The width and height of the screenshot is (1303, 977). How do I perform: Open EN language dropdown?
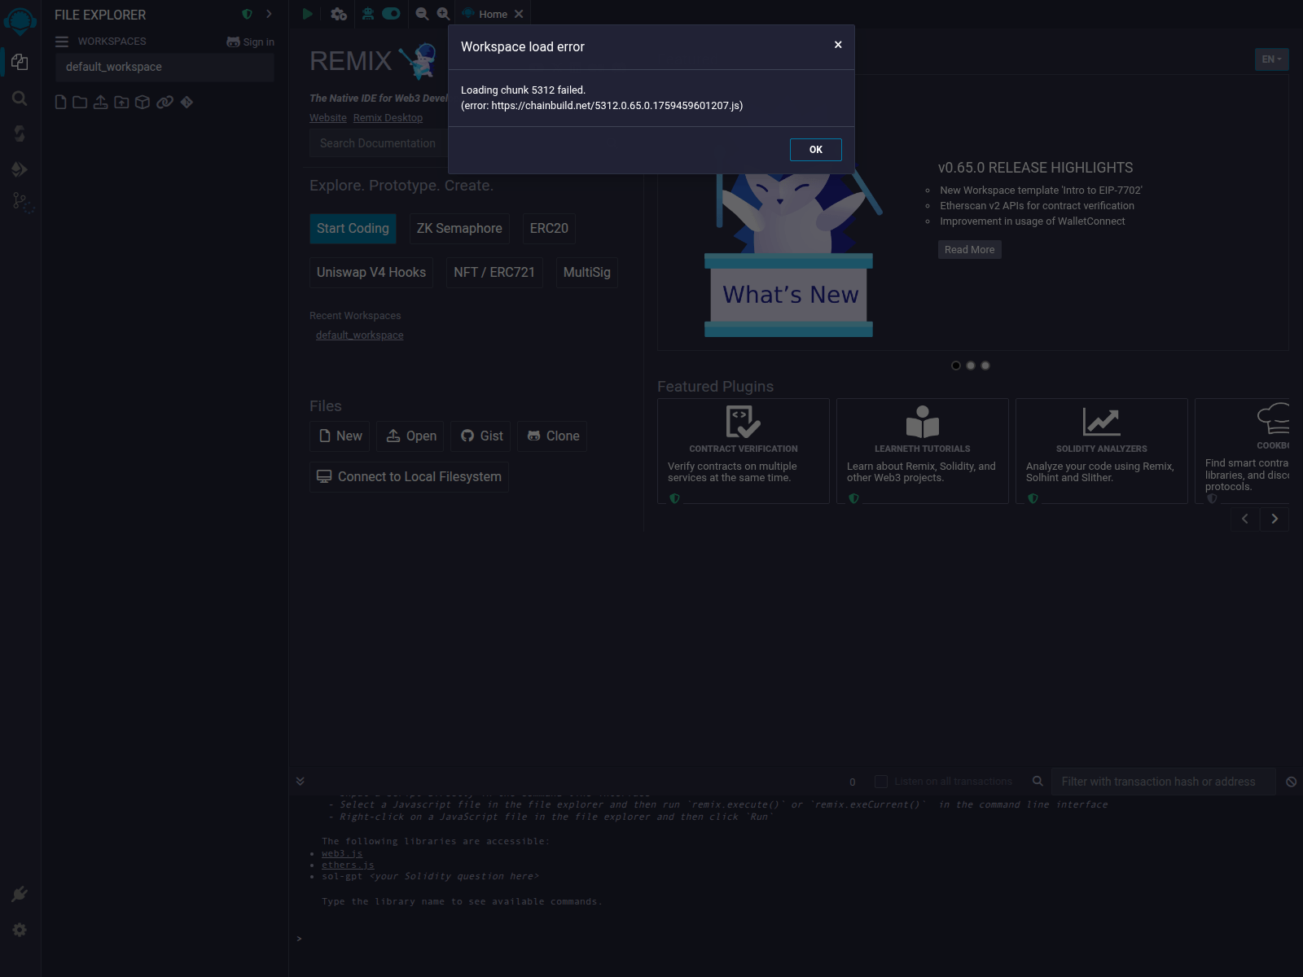click(1271, 59)
